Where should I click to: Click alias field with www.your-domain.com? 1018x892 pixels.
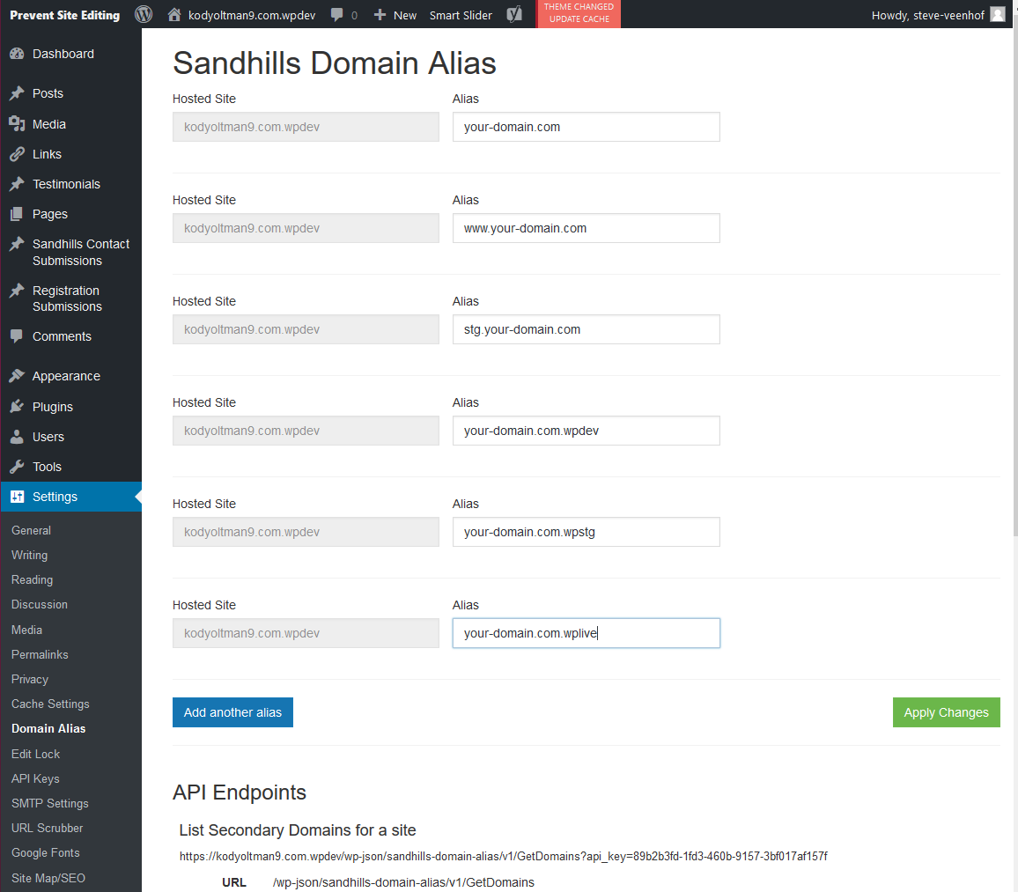coord(586,228)
